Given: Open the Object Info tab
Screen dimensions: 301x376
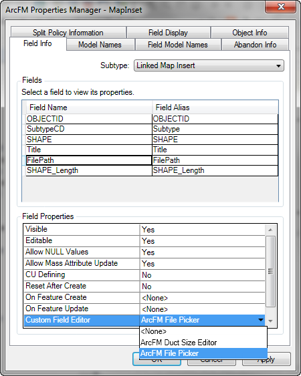Looking at the screenshot, I should (249, 32).
